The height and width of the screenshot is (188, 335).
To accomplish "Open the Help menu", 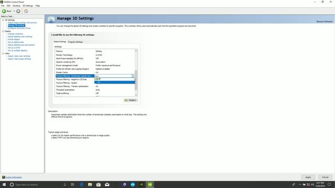I will (37, 6).
